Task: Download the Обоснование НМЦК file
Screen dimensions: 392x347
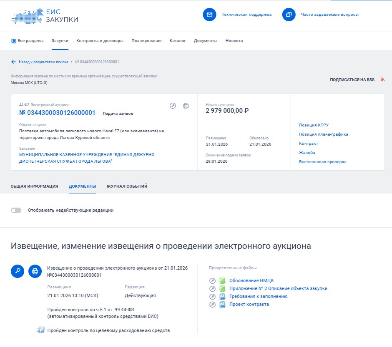Action: [x=251, y=281]
